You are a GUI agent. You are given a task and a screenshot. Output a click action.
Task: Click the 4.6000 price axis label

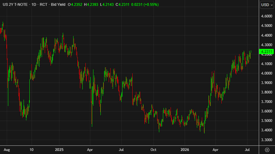coord(267,16)
